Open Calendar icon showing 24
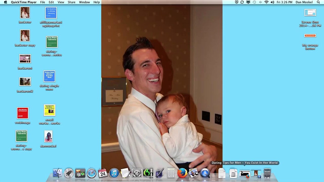 (103, 173)
